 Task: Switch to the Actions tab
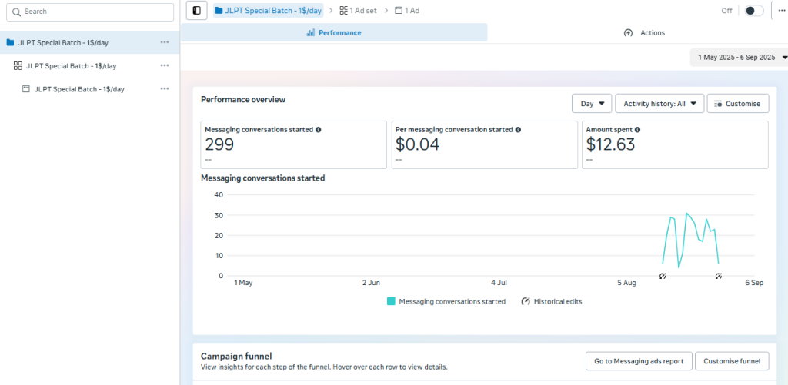click(644, 33)
